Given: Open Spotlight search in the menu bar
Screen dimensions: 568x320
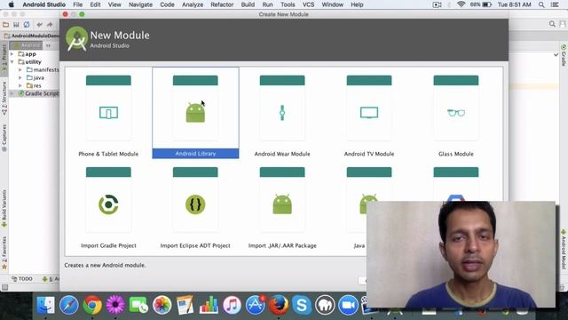Looking at the screenshot, I should point(541,4).
